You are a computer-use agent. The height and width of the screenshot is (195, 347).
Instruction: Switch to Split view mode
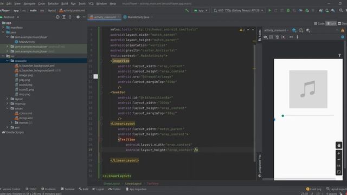pos(331,24)
